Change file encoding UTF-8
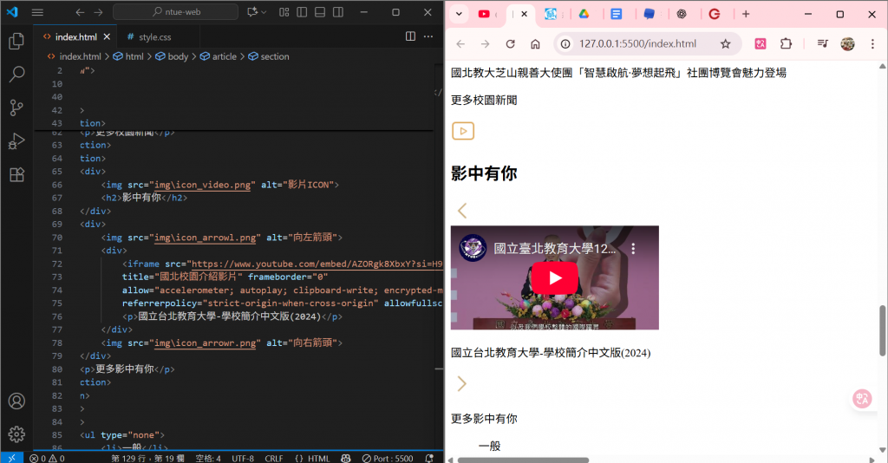888x463 pixels. tap(243, 458)
